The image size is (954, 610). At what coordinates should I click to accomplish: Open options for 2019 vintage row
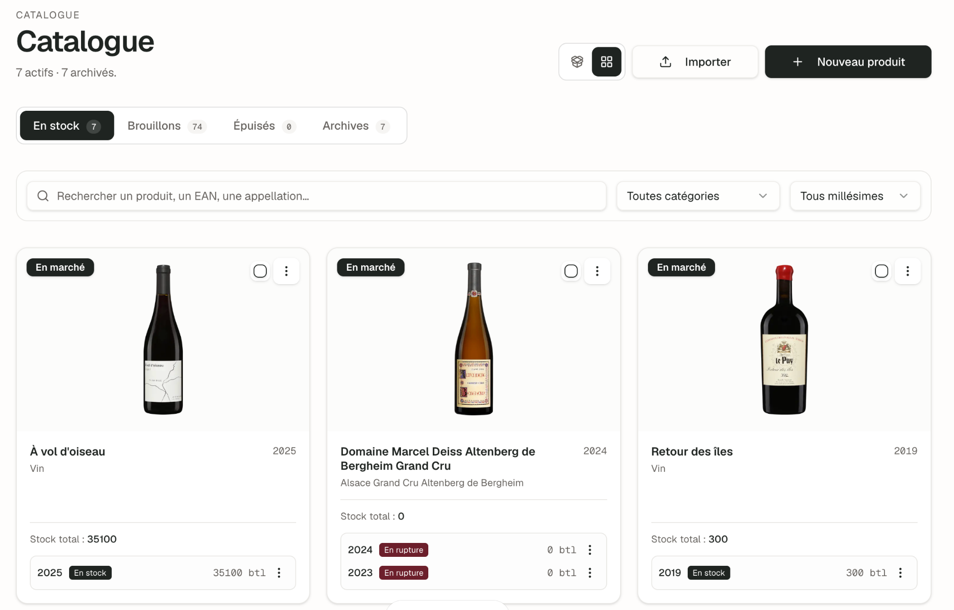coord(900,573)
